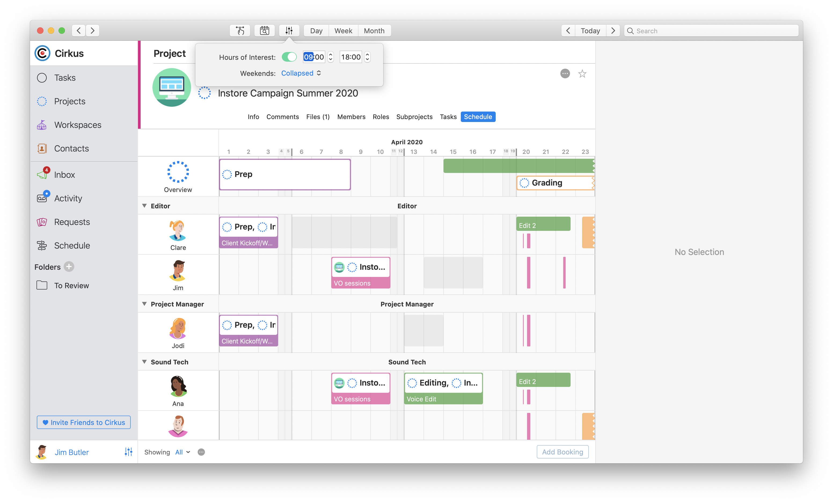Select the Voice Edit booking for Ana
833x503 pixels.
[x=443, y=399]
